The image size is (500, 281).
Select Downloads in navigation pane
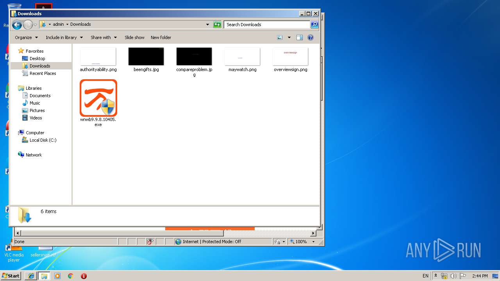tap(40, 66)
